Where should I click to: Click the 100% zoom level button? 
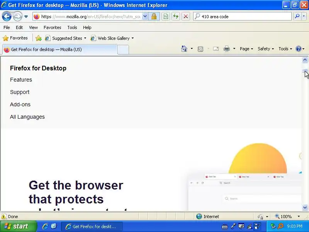coord(284,217)
